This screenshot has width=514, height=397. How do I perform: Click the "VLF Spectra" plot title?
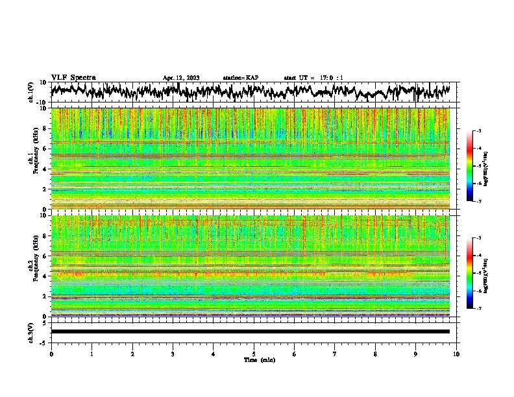pos(73,78)
